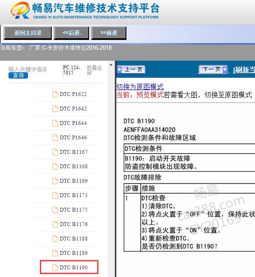Screen dimensions: 255x277
Task: Go to next page with 下一页
Action: 213,69
